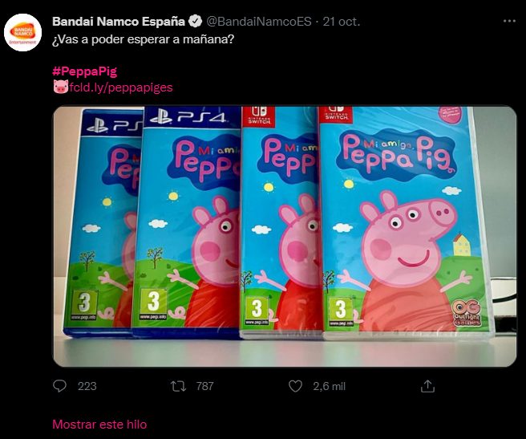Image resolution: width=526 pixels, height=439 pixels.
Task: Click the reply speech bubble icon
Action: (59, 386)
